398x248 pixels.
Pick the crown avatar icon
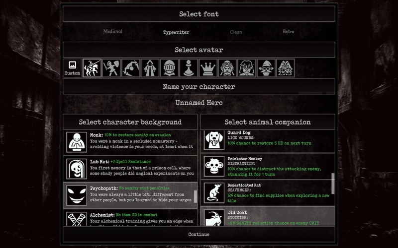[208, 68]
